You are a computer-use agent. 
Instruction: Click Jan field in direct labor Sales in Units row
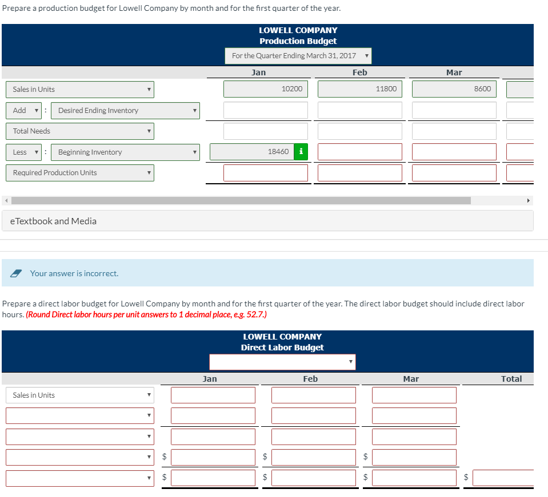pos(213,395)
